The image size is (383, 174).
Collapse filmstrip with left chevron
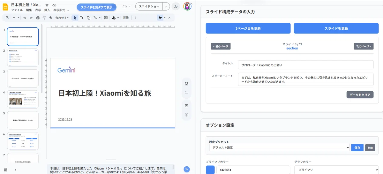coord(16,170)
